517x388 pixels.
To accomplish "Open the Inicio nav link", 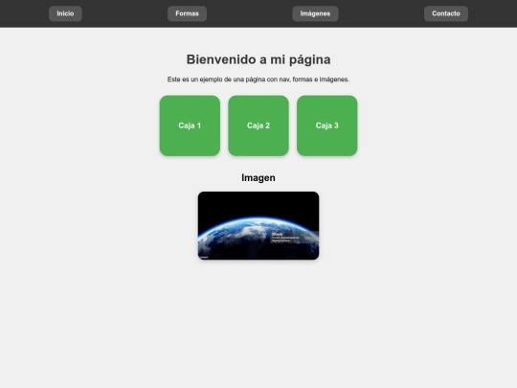I will [x=65, y=13].
